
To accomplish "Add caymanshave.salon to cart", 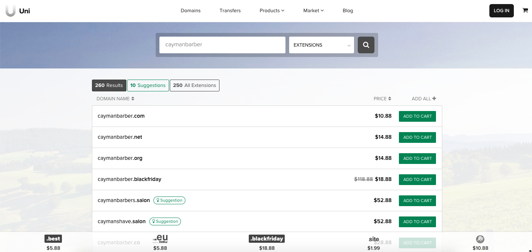I will coord(417,222).
